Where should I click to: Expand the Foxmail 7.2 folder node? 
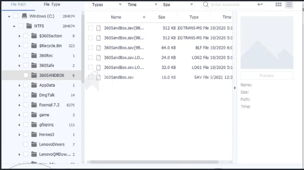[19, 105]
